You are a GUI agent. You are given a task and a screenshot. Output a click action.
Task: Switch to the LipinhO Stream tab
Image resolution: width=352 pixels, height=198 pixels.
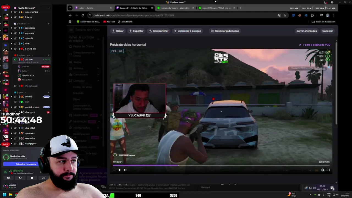coord(216,8)
